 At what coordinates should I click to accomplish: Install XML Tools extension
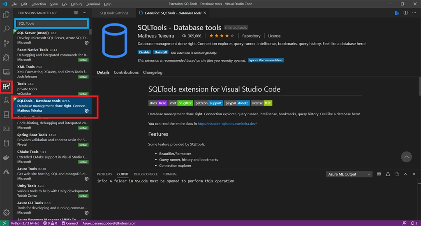[83, 77]
